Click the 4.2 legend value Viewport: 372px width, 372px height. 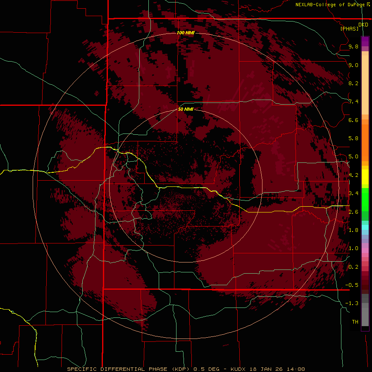click(x=353, y=175)
